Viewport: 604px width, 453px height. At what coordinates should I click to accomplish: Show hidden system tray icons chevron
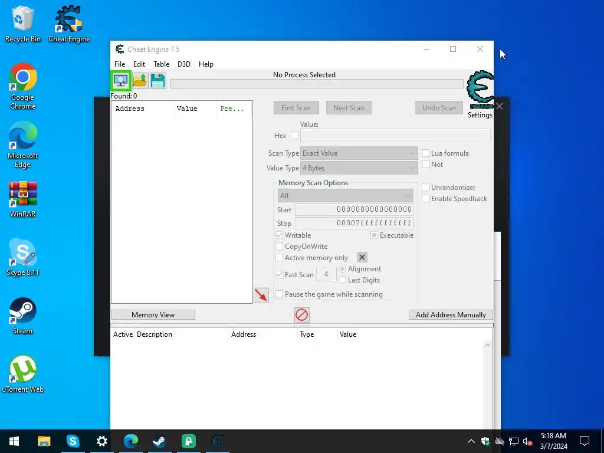point(471,441)
